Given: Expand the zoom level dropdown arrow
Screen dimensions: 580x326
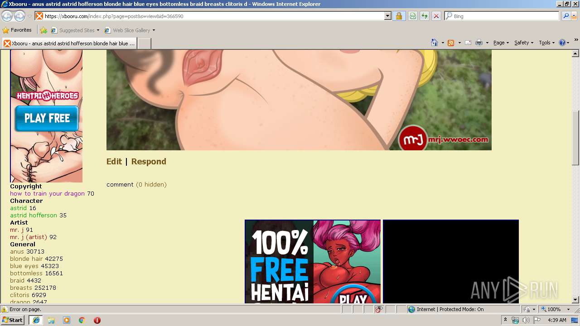Looking at the screenshot, I should pyautogui.click(x=568, y=310).
